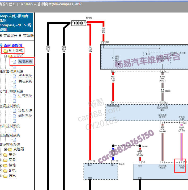Expand the 配电 node with plus box
The height and width of the screenshot is (190, 188).
pos(1,171)
